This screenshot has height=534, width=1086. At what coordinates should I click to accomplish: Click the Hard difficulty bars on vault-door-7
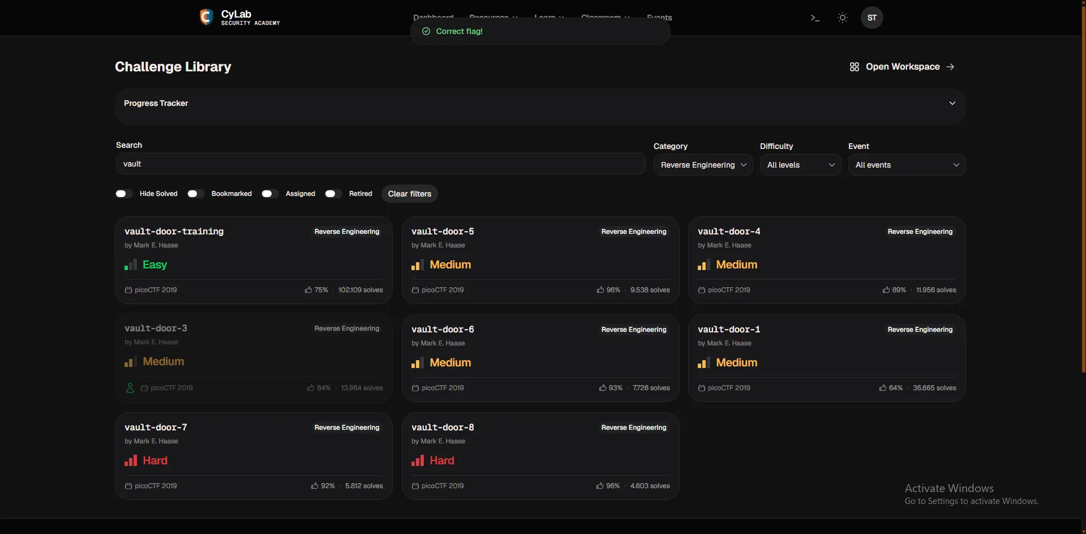pos(131,461)
